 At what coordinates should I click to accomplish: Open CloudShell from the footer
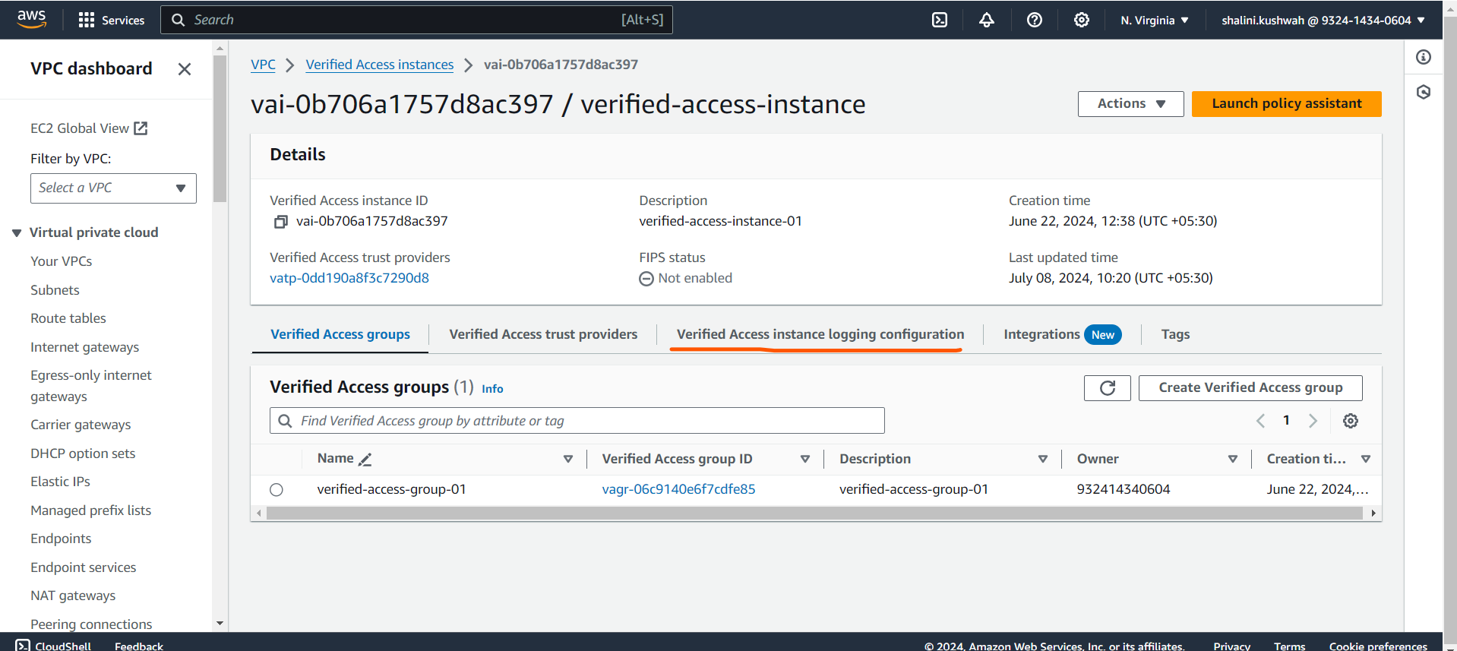click(x=53, y=646)
